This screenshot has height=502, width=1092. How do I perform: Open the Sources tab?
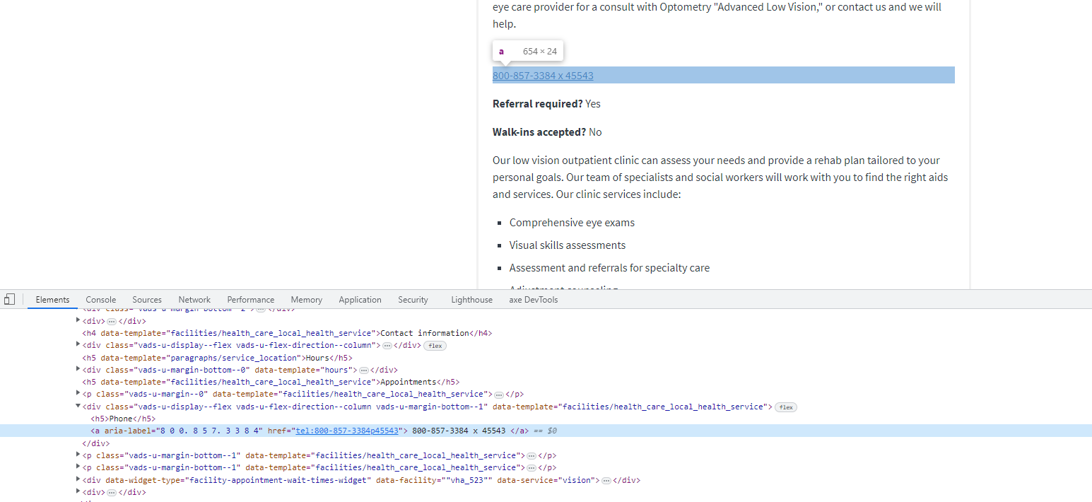(x=147, y=300)
